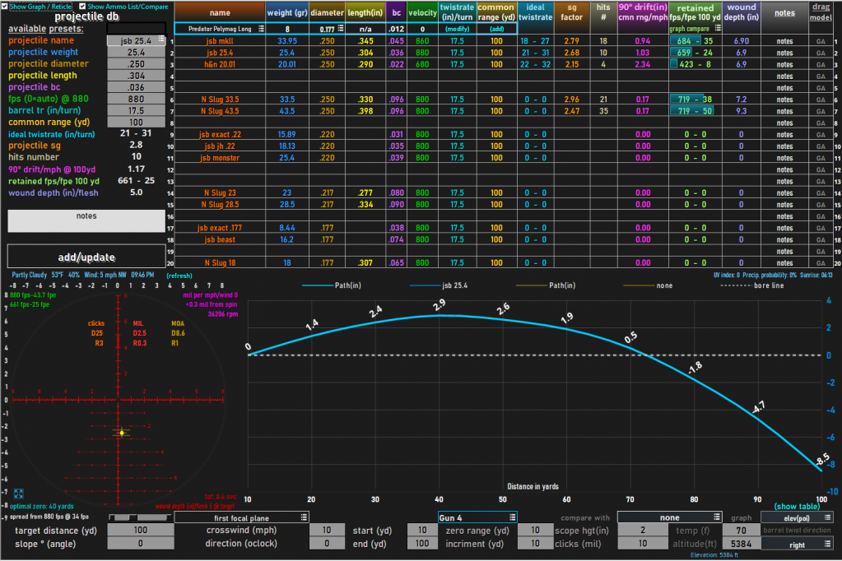Image resolution: width=842 pixels, height=561 pixels.
Task: Toggle the Show Graph / Reticle checkbox
Action: (x=5, y=7)
